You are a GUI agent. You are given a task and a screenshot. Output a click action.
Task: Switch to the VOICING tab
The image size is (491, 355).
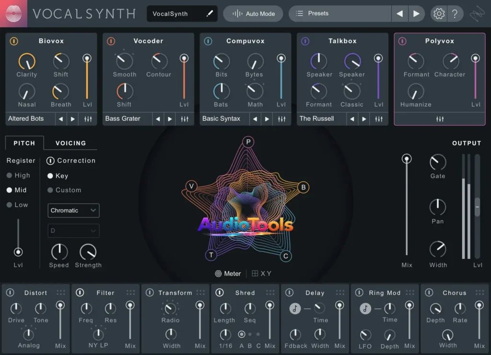click(71, 143)
